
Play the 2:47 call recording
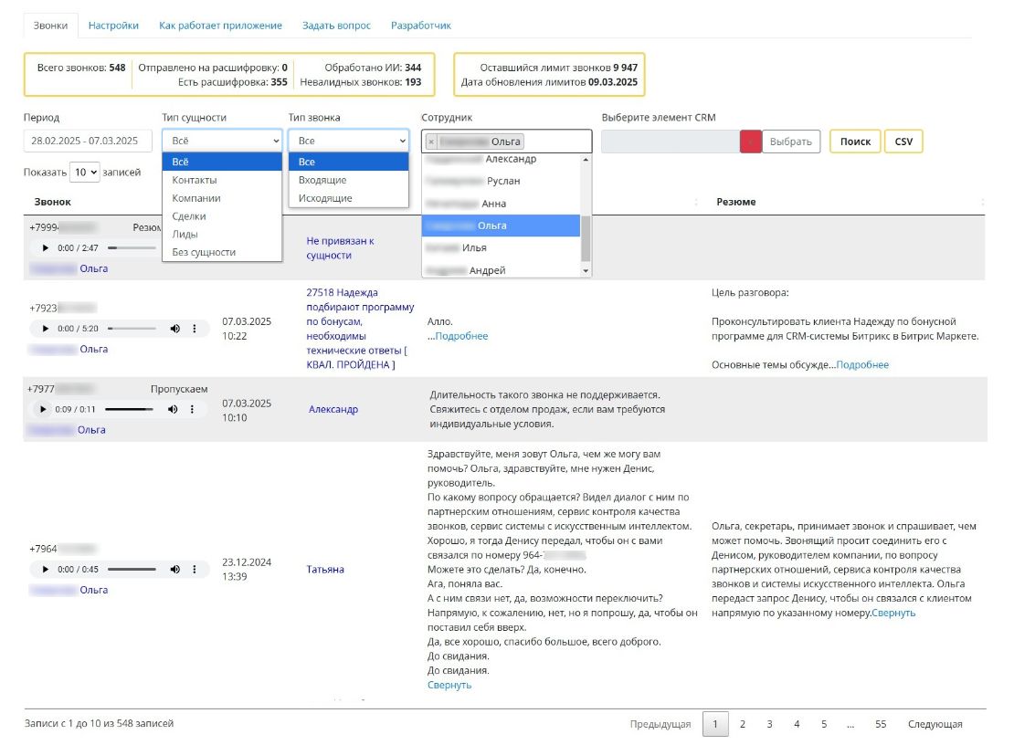click(x=46, y=248)
